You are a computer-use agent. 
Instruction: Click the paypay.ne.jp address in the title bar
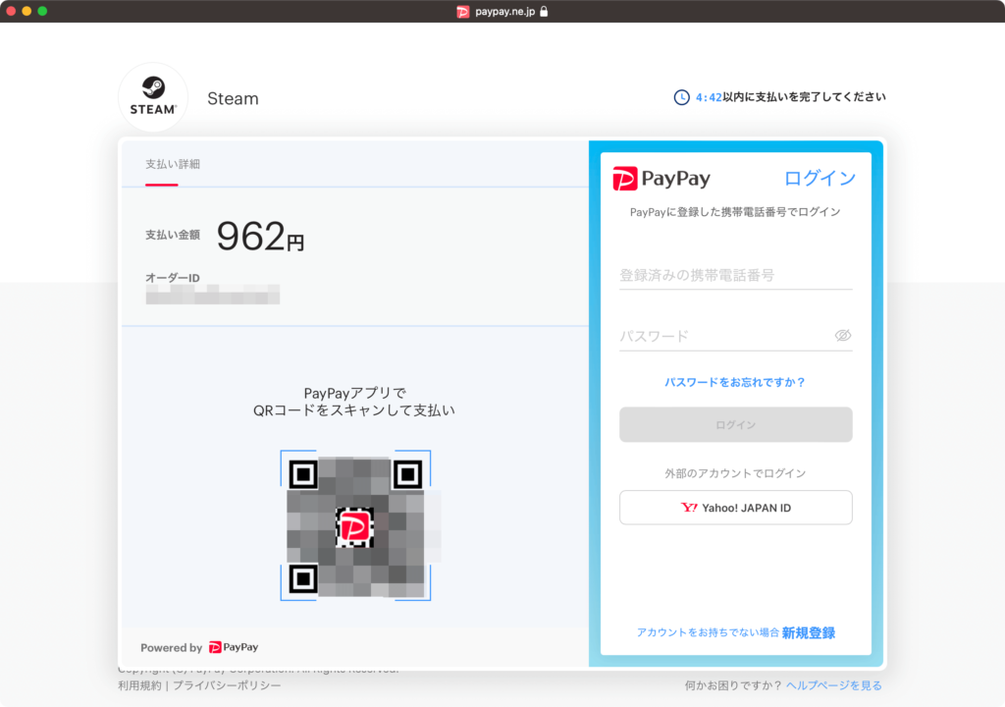click(505, 12)
